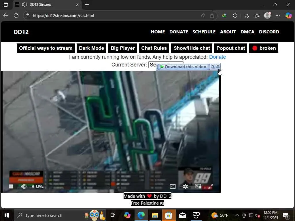The width and height of the screenshot is (295, 221).
Task: Open the ABOUT page
Action: 228,32
